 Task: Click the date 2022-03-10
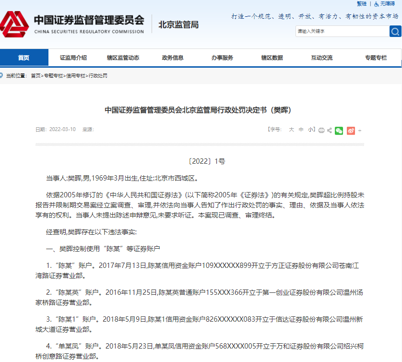point(62,130)
